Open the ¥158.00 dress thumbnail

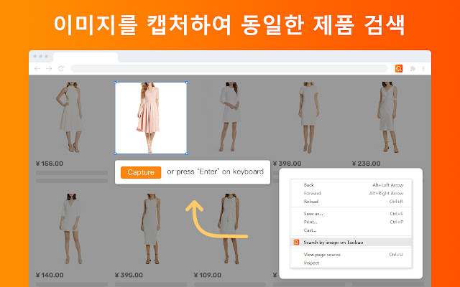[x=71, y=117]
